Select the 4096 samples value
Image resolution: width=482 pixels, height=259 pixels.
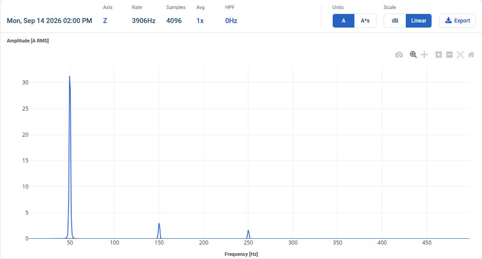(x=174, y=21)
